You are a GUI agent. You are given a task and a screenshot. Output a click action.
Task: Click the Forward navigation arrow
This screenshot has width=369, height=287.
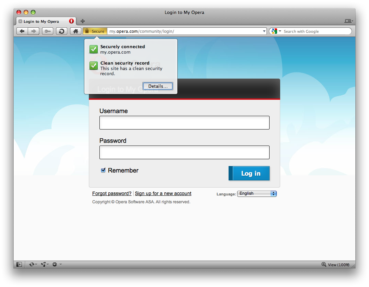[x=33, y=31]
